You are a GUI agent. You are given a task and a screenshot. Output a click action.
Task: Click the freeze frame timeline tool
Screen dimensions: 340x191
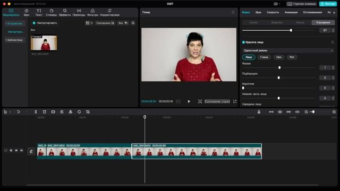[x=53, y=112]
